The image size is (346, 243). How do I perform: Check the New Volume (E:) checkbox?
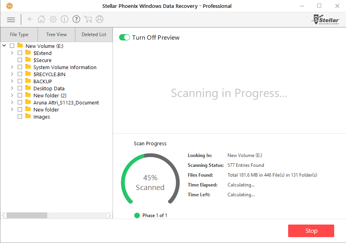pyautogui.click(x=12, y=46)
